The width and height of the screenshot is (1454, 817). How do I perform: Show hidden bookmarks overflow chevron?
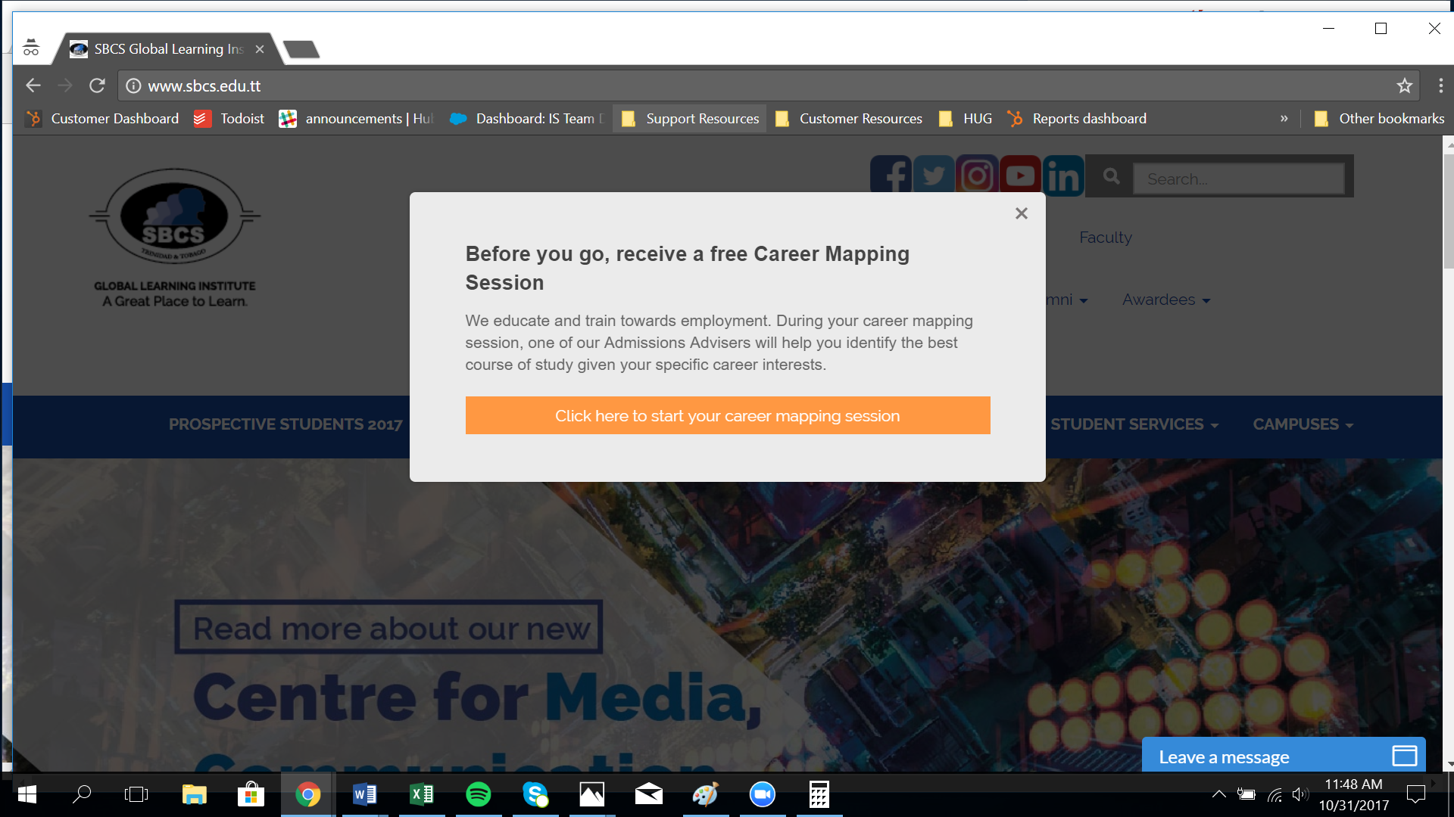tap(1284, 119)
